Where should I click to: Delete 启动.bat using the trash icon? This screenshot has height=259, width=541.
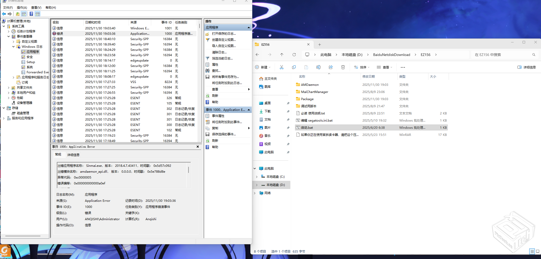(343, 67)
